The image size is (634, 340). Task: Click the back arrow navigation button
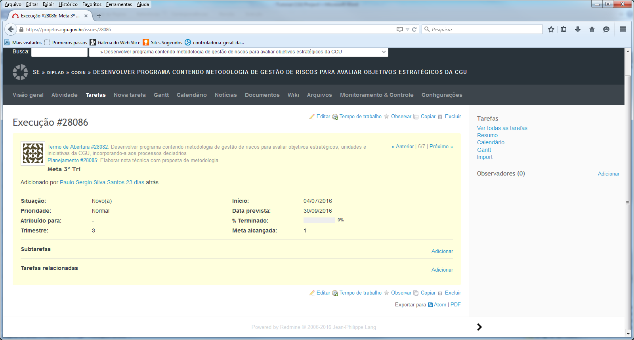[11, 29]
